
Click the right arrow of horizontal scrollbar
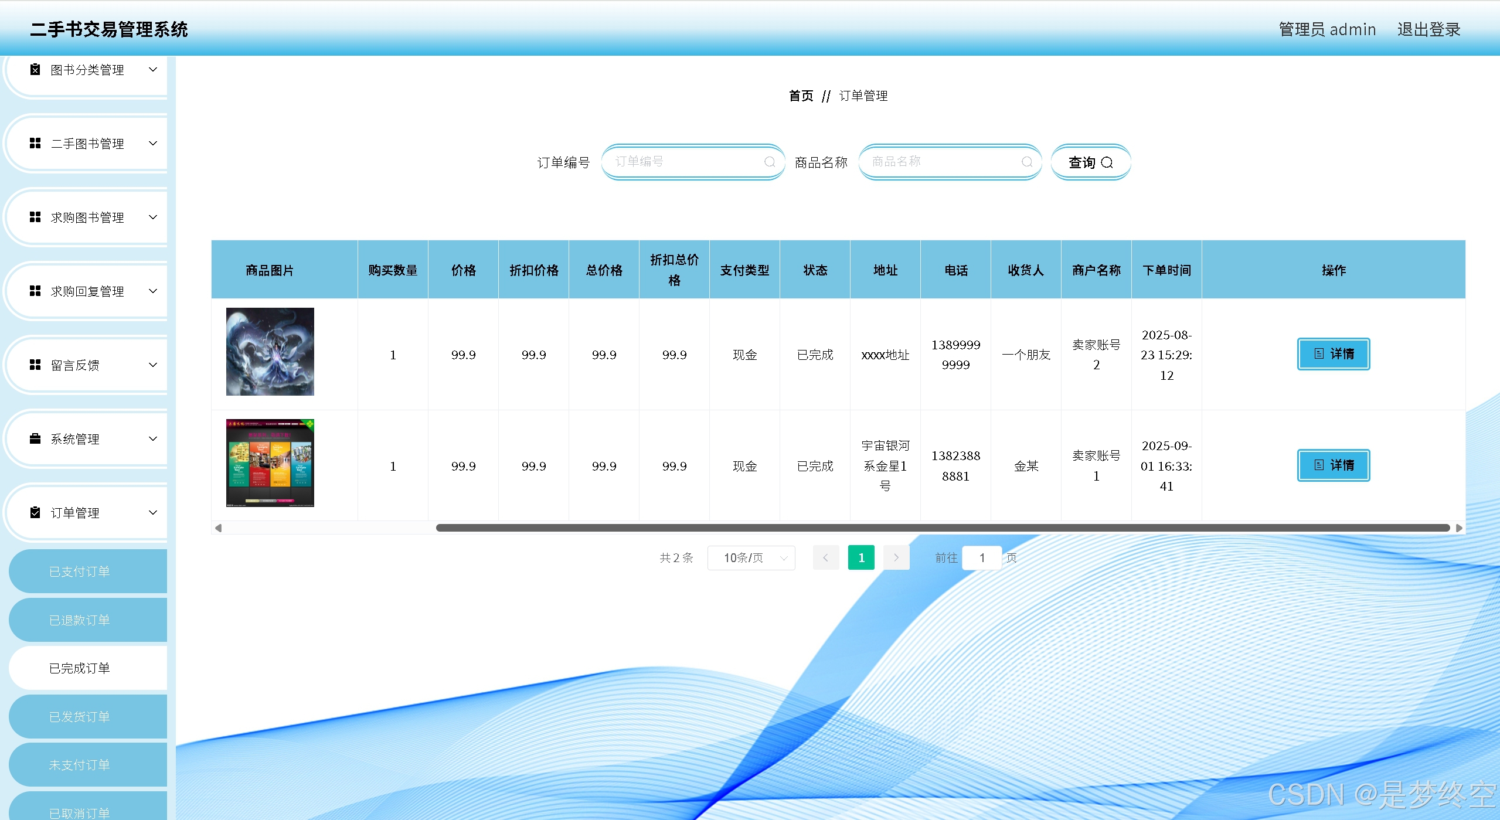1459,528
